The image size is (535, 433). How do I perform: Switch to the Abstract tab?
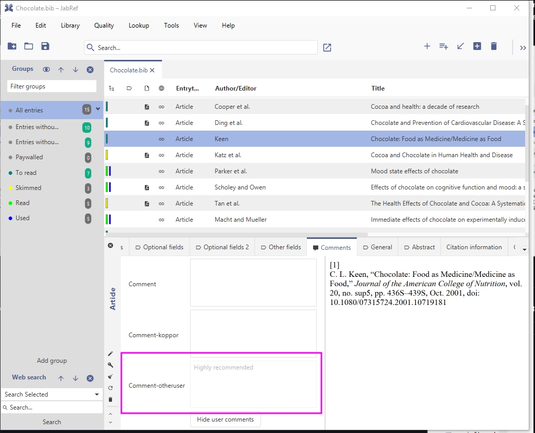click(x=419, y=247)
